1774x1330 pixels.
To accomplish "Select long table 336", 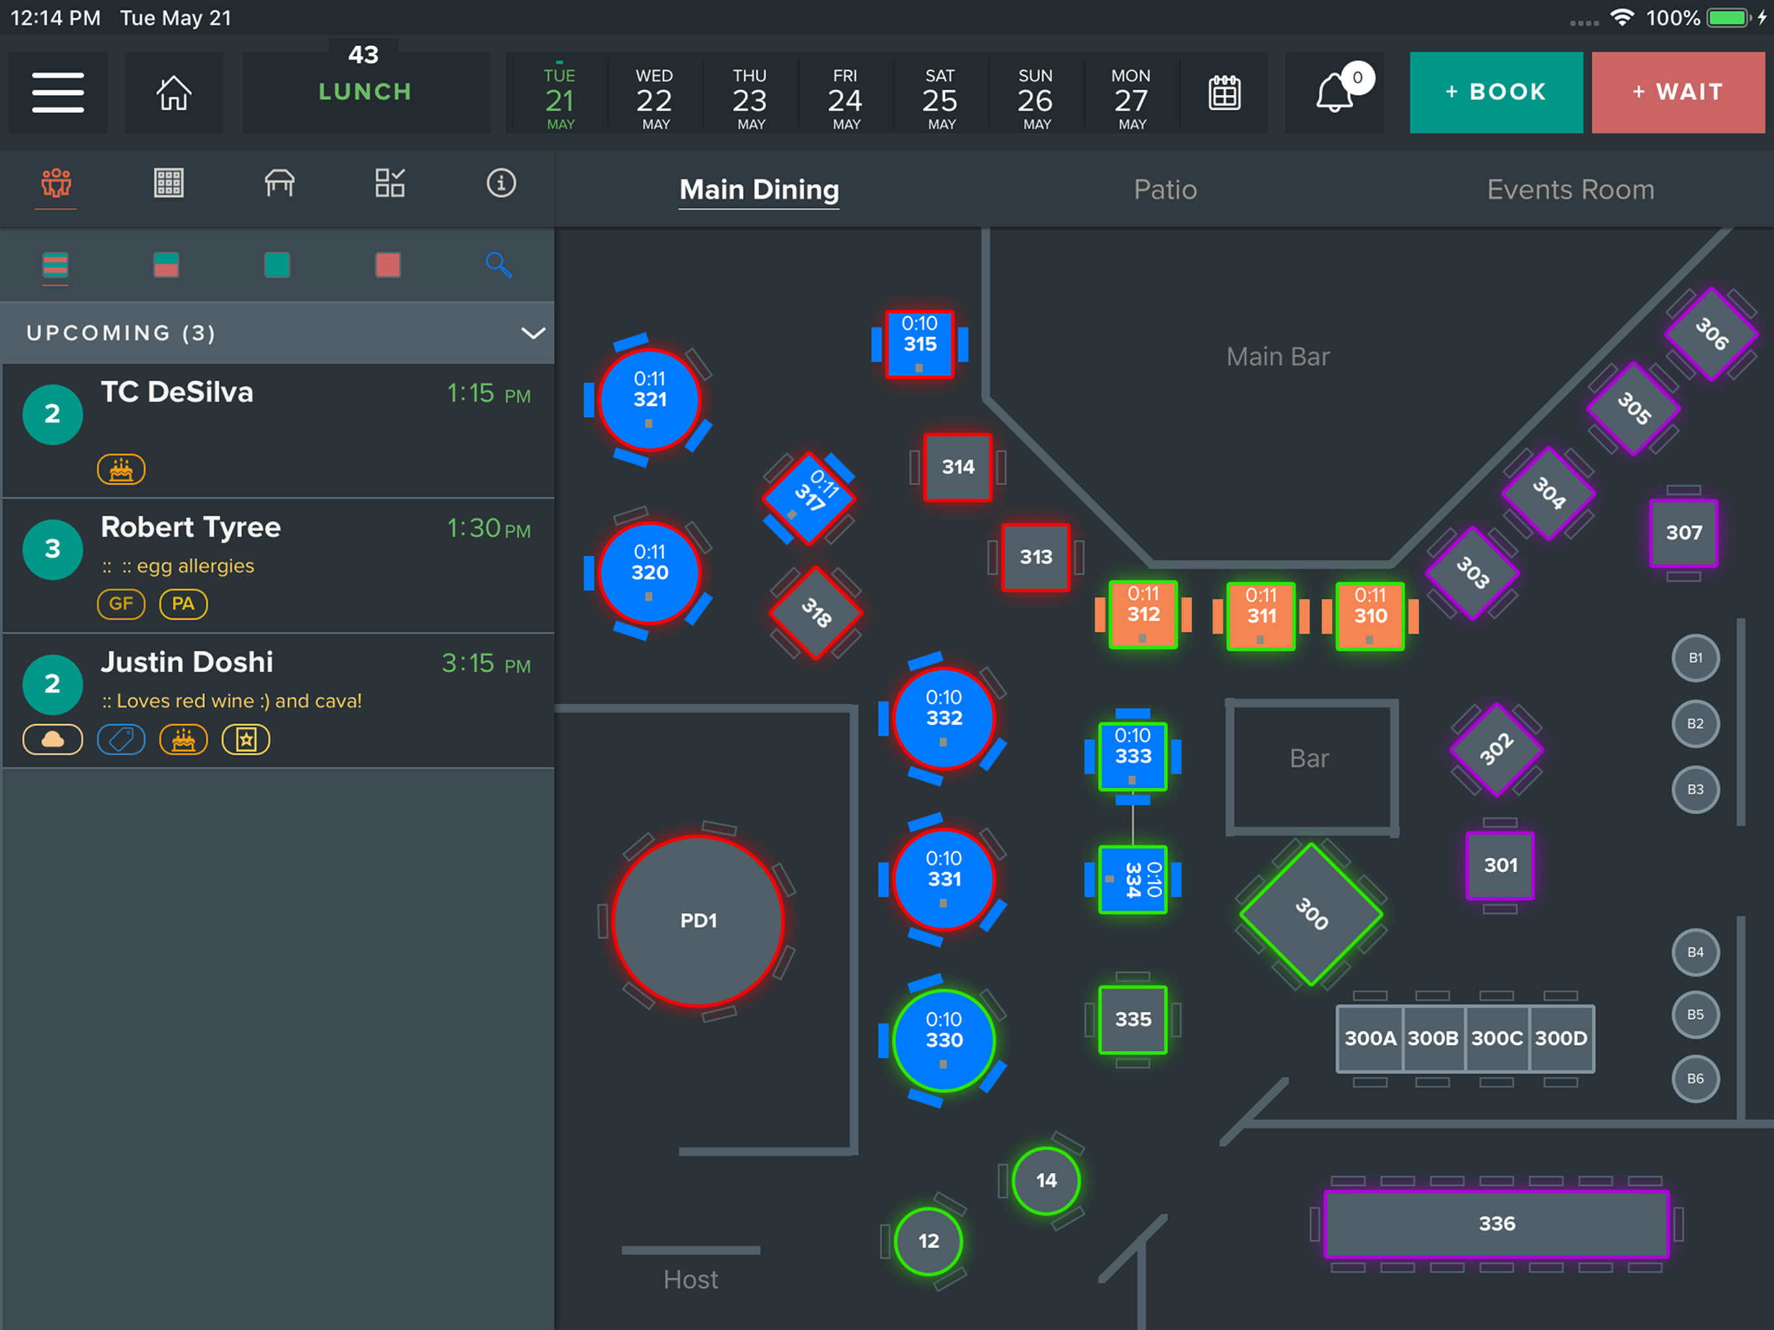I will tap(1497, 1223).
